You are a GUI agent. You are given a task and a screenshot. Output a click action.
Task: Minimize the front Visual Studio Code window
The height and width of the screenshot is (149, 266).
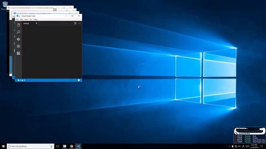coord(66,16)
